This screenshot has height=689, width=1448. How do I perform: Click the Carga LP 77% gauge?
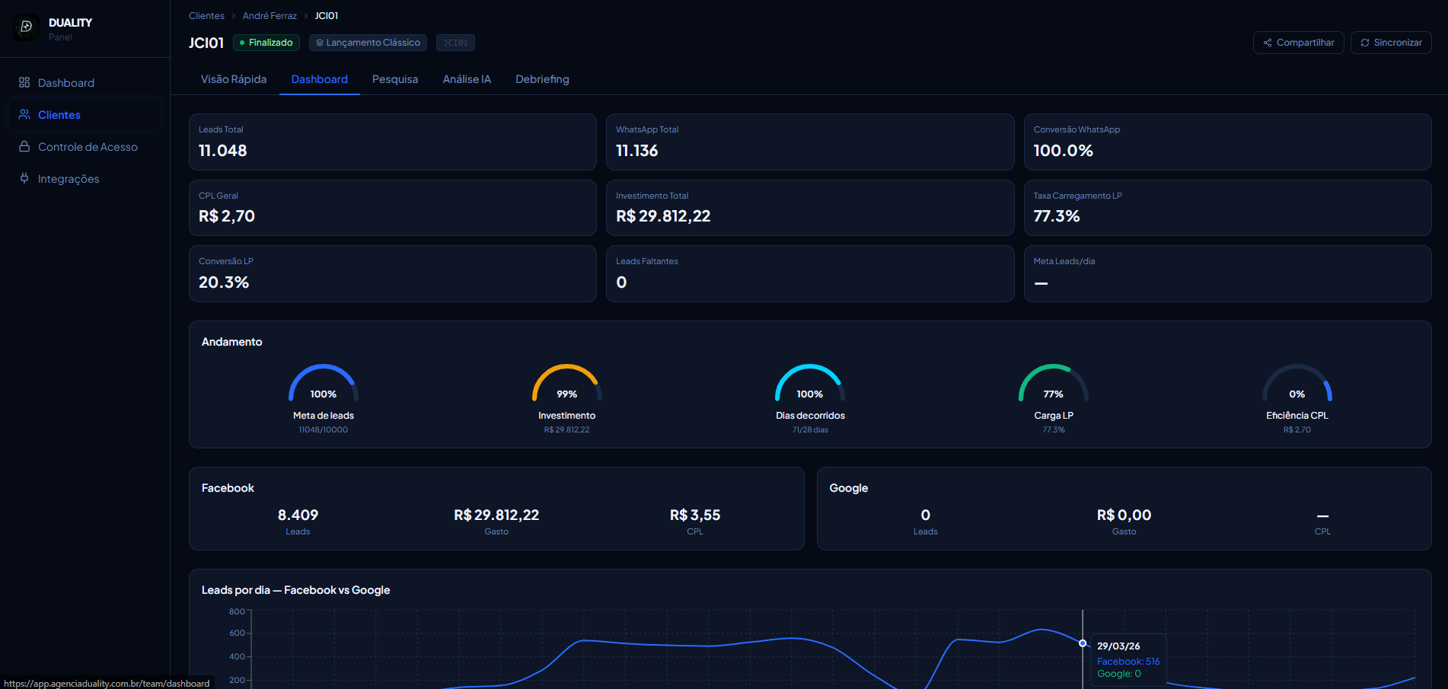[x=1054, y=383]
